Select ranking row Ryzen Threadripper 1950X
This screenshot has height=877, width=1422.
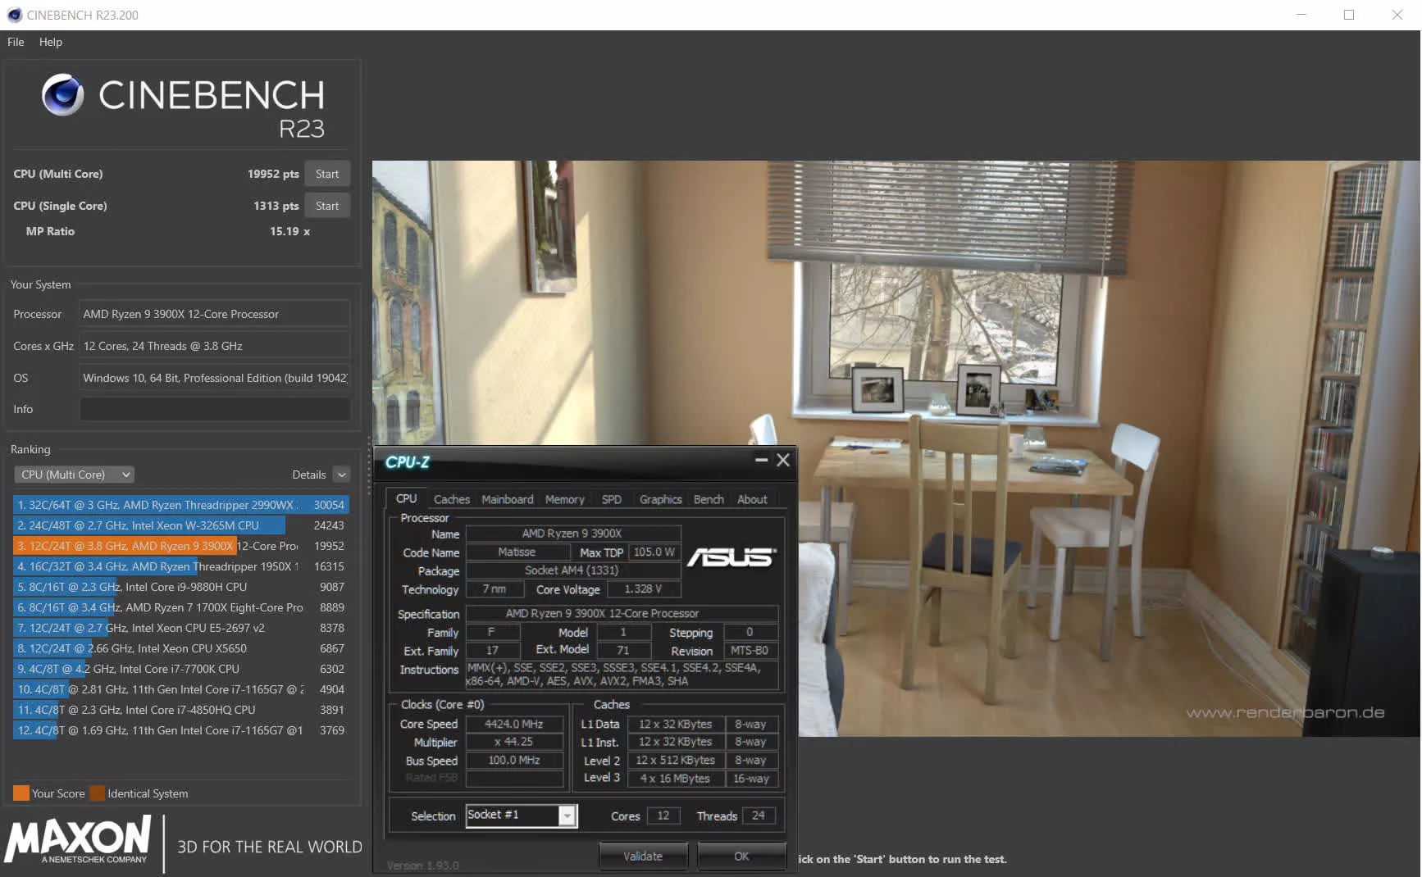tap(180, 566)
